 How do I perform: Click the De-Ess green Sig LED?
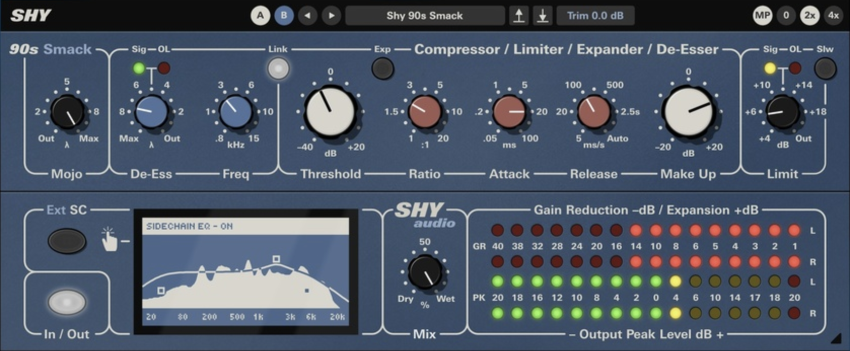pos(138,68)
